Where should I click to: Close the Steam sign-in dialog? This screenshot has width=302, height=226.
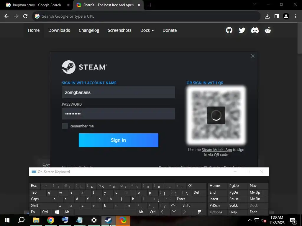(x=253, y=56)
